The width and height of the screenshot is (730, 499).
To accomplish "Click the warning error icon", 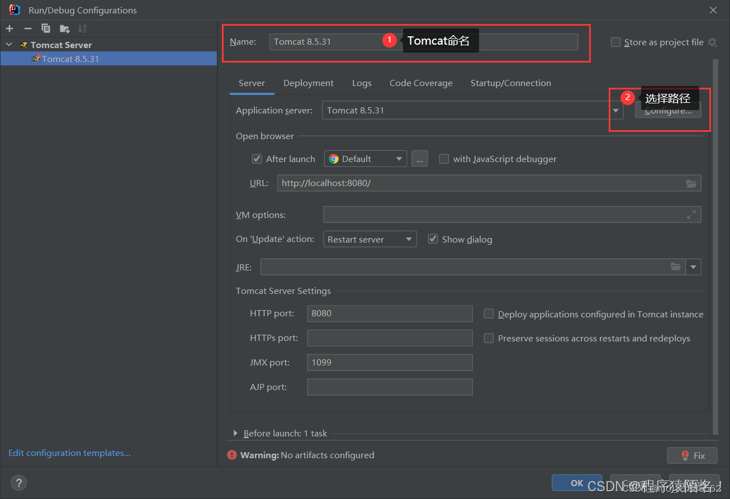I will coord(232,455).
